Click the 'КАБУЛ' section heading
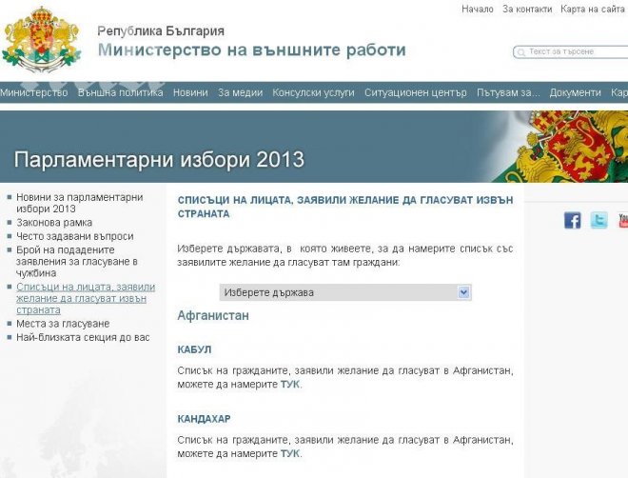The height and width of the screenshot is (478, 628). [x=194, y=349]
